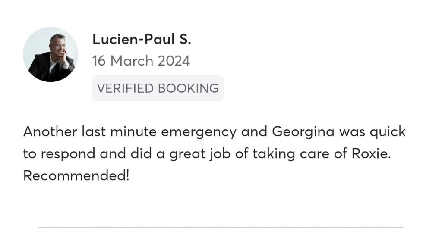
Task: Click the word "VERIFIED" in the badge
Action: click(x=125, y=88)
